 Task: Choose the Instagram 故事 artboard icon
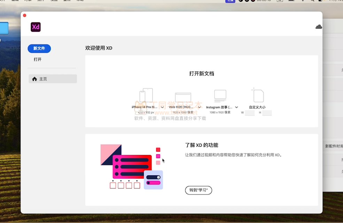point(220,95)
